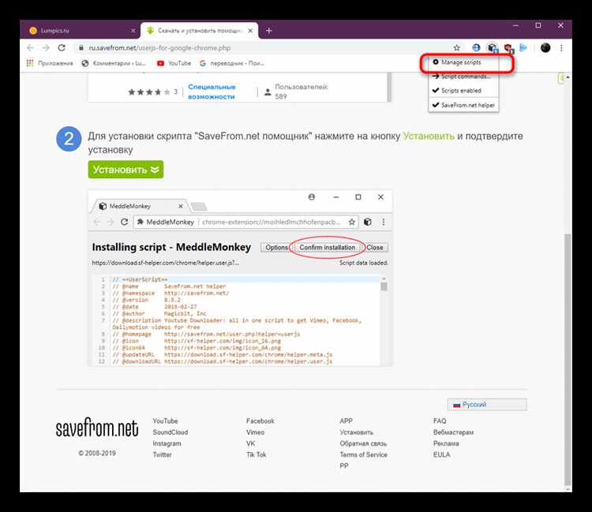Click the page vertical scrollbar thumb
Viewport: 592px width, 512px height.
pyautogui.click(x=568, y=358)
